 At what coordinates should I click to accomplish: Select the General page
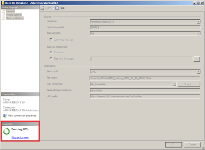pyautogui.click(x=10, y=11)
